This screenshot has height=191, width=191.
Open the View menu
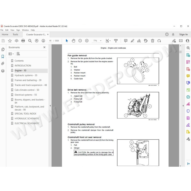pos(12,30)
